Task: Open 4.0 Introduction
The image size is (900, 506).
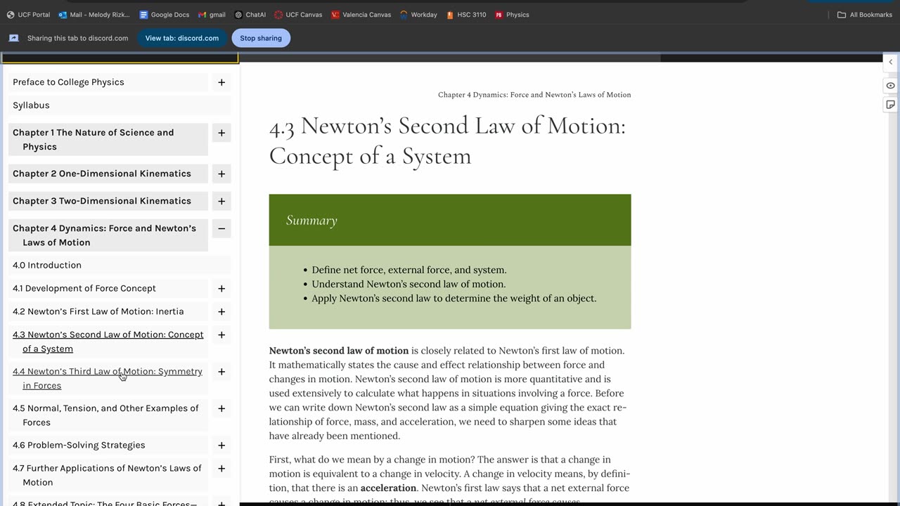Action: [47, 265]
